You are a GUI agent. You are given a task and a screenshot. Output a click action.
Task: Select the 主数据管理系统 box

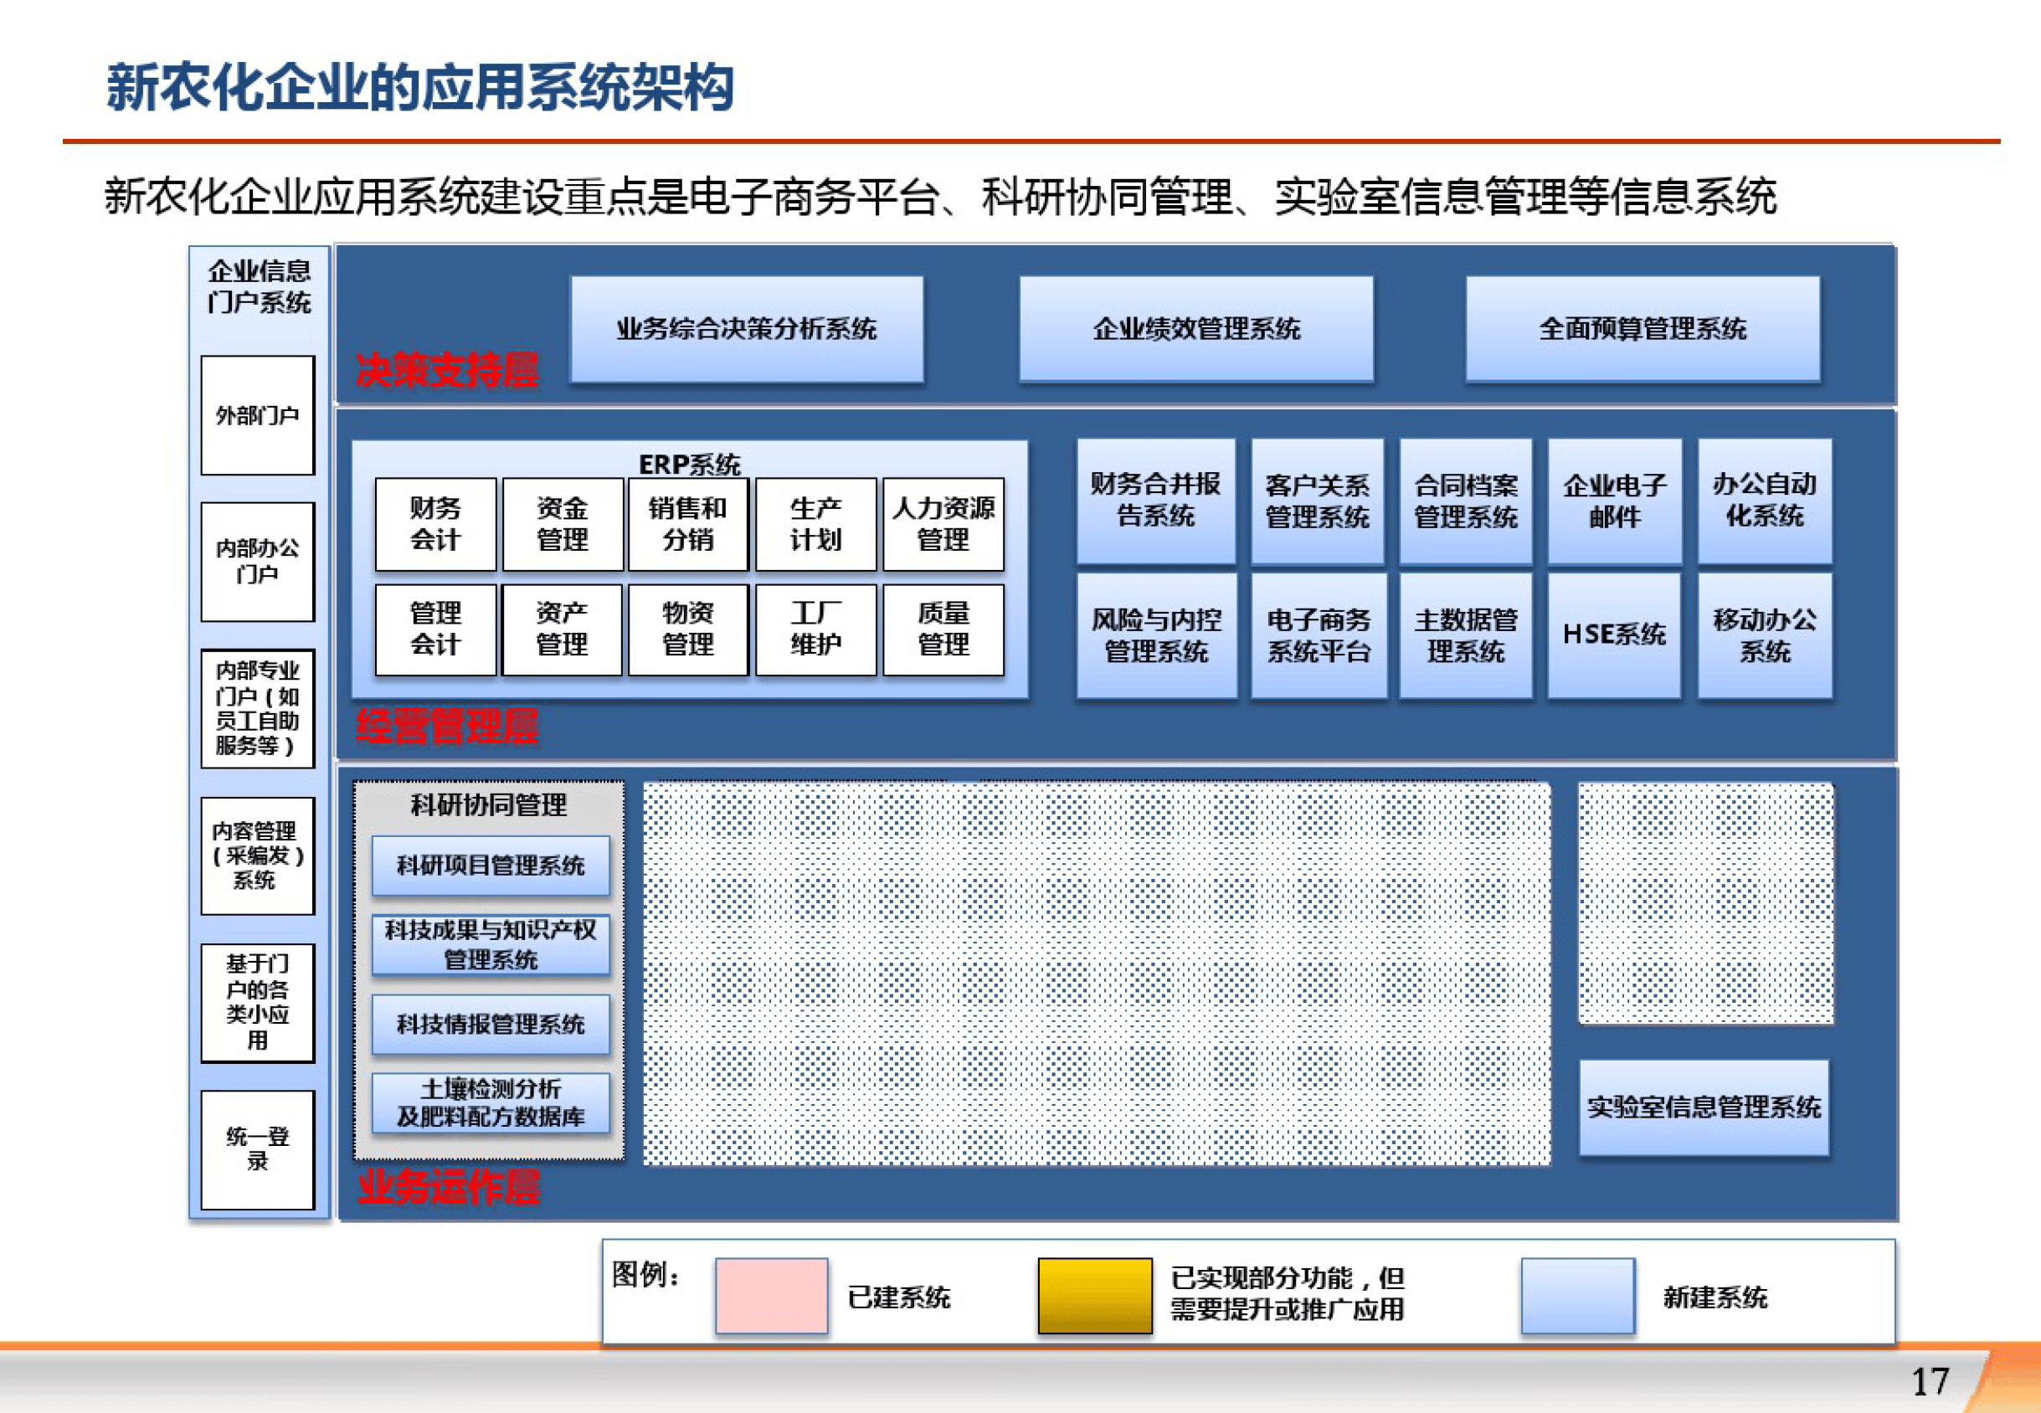[1465, 635]
